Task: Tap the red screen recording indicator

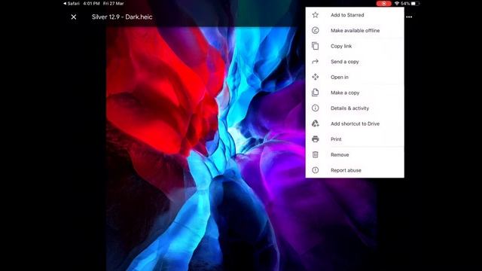Action: pyautogui.click(x=383, y=3)
